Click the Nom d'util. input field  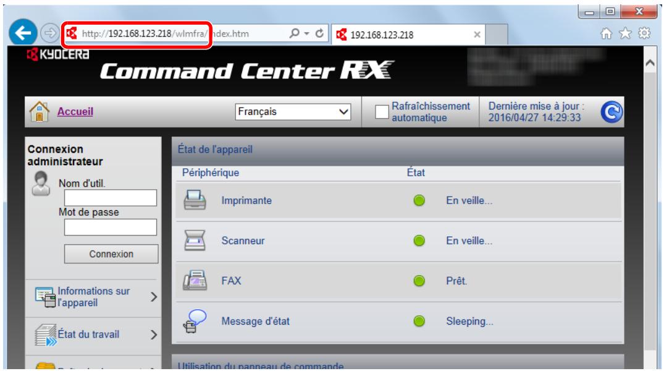111,198
